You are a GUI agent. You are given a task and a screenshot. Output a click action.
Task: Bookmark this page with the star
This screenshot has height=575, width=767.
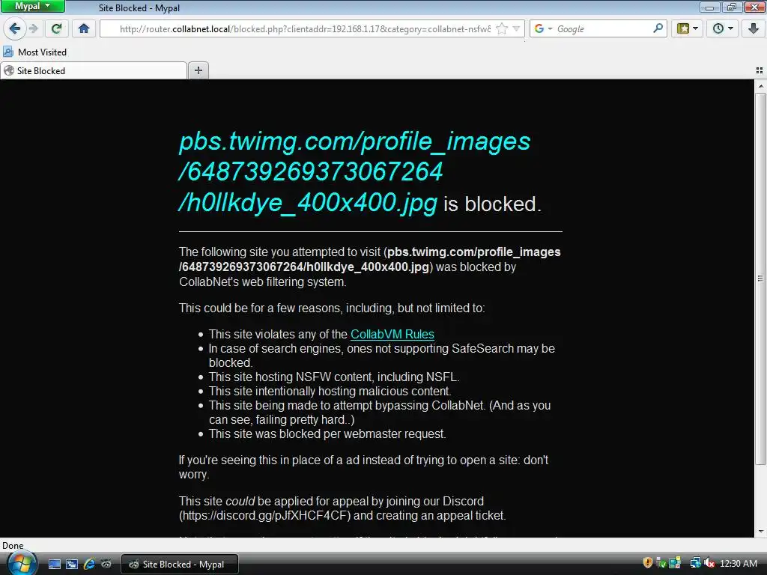pyautogui.click(x=501, y=29)
